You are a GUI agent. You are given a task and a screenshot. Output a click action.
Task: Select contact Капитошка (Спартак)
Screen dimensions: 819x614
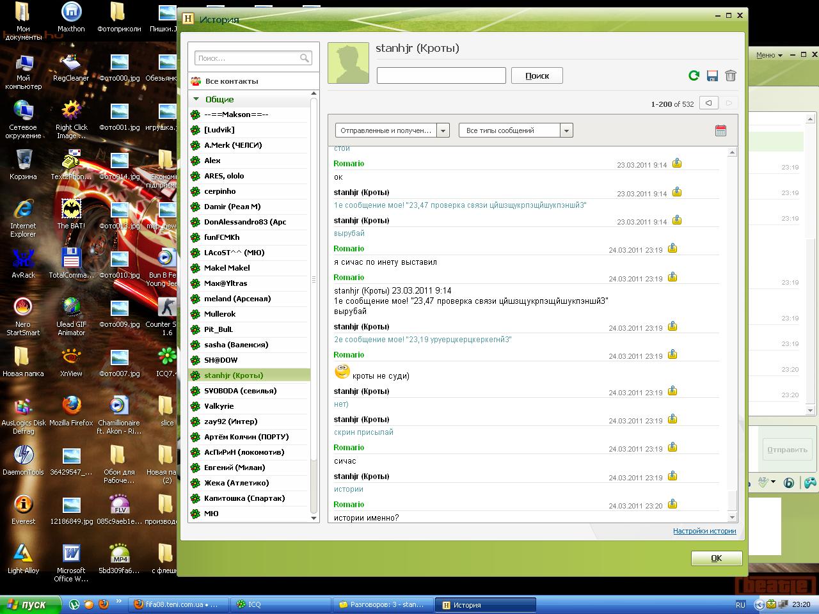click(x=250, y=498)
